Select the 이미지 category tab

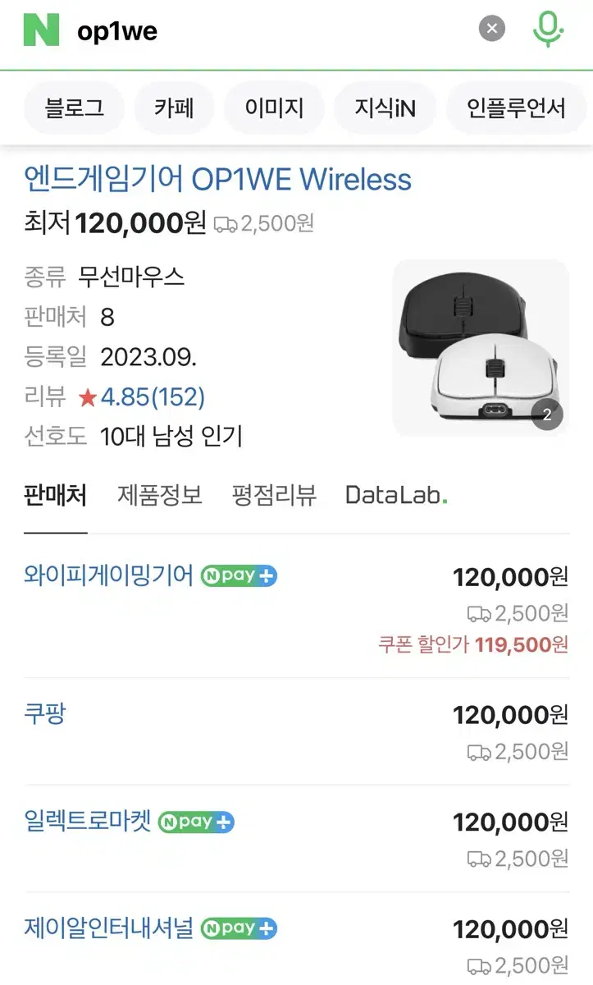tap(274, 108)
